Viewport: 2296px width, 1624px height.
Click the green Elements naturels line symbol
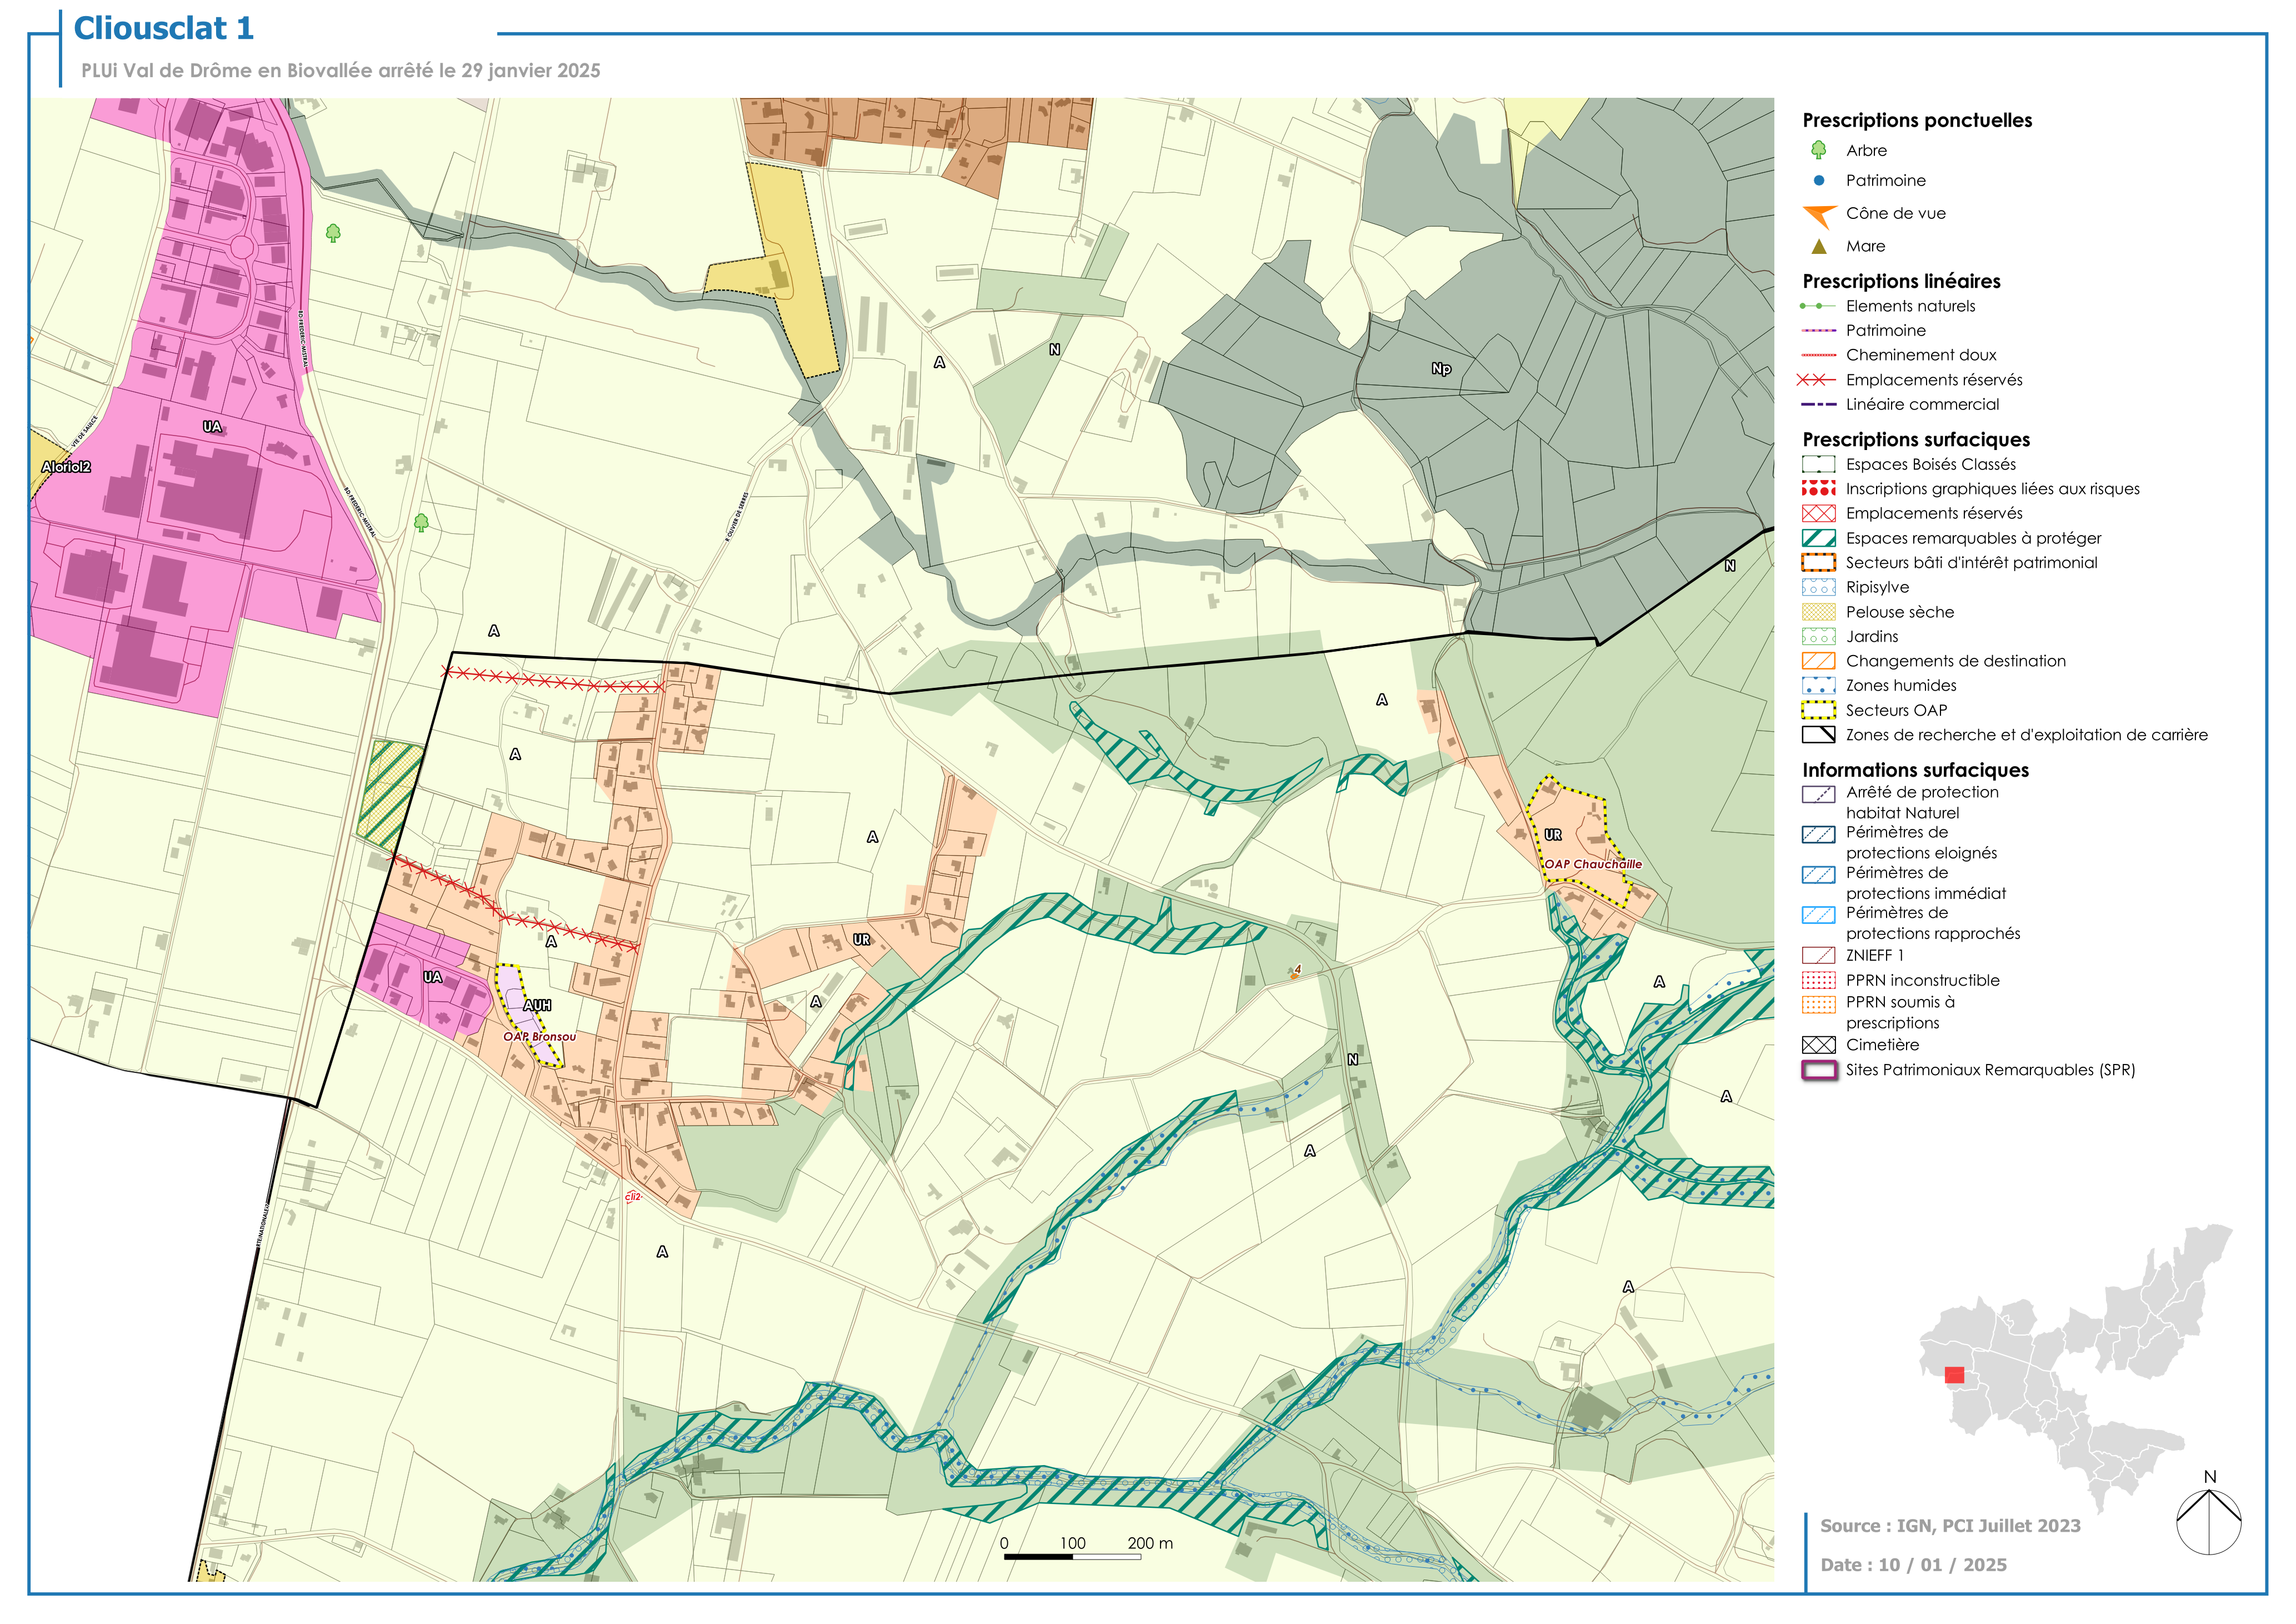tap(1818, 306)
